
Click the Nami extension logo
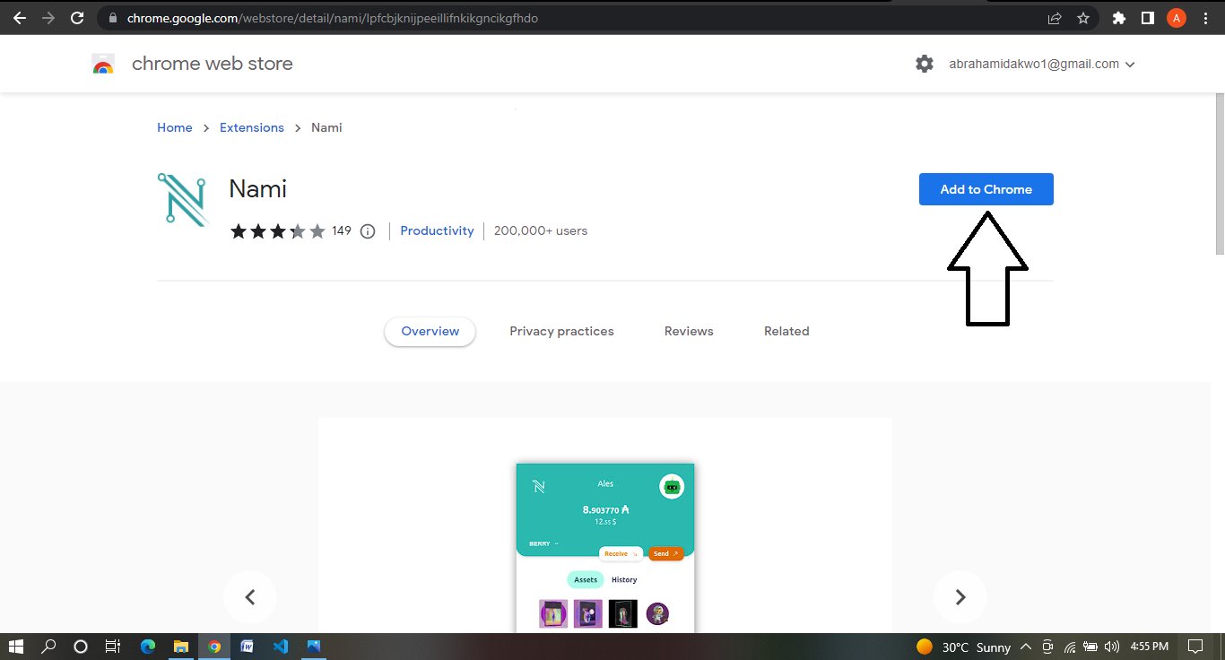pos(182,198)
